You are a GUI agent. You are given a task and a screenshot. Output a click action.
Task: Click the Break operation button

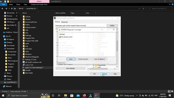83,59
